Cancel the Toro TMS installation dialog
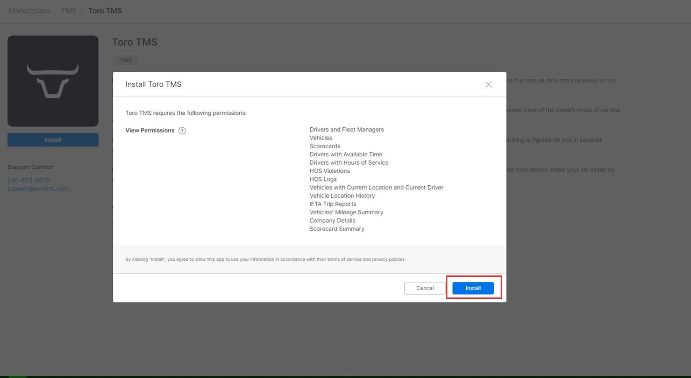 click(x=425, y=288)
